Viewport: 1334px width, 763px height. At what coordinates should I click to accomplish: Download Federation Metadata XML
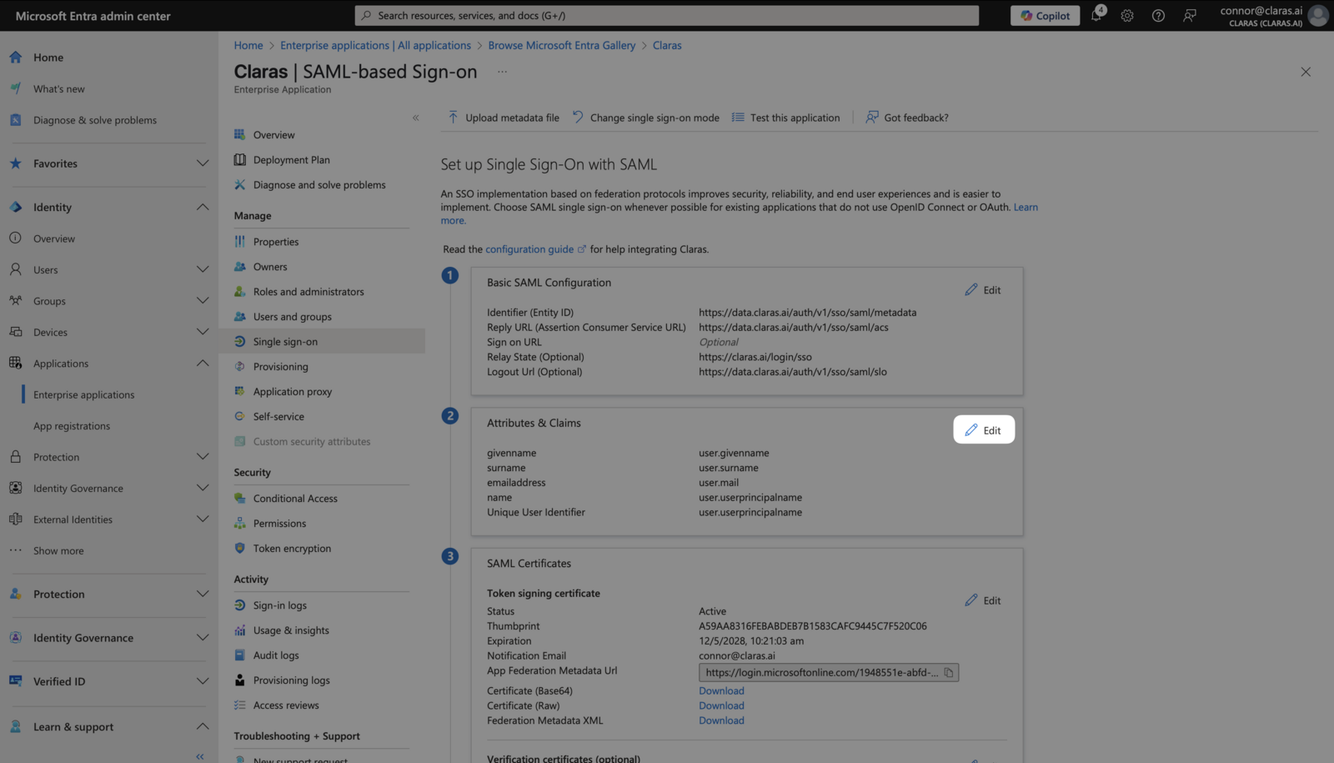tap(721, 720)
